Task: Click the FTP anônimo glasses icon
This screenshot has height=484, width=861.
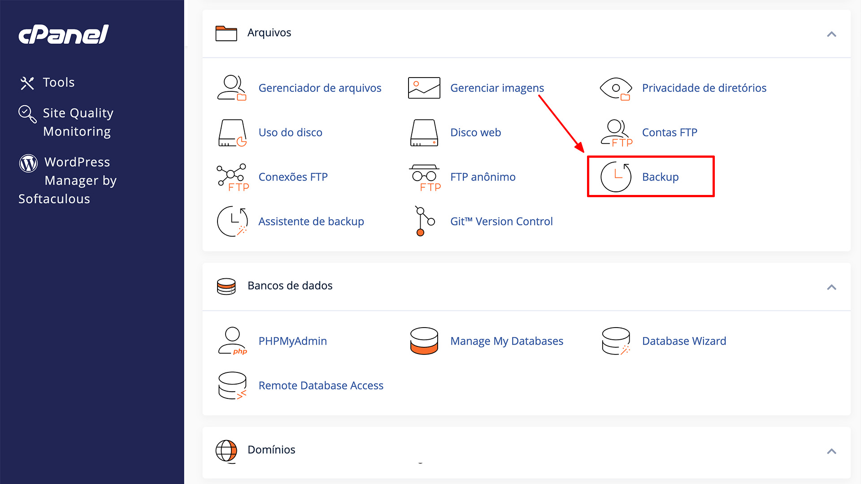Action: (x=424, y=178)
